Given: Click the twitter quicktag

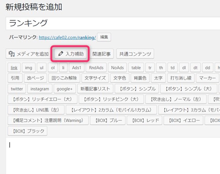Looking at the screenshot, I should pyautogui.click(x=17, y=89).
